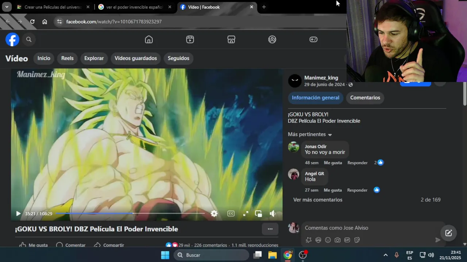This screenshot has width=467, height=262.
Task: Open Chrome tab search dropdown
Action: tap(7, 7)
